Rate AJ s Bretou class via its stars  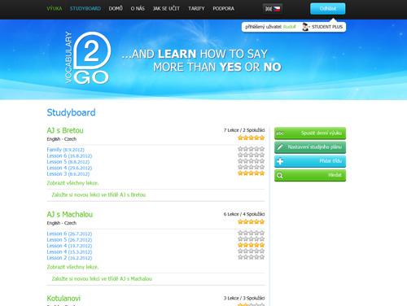pos(251,138)
